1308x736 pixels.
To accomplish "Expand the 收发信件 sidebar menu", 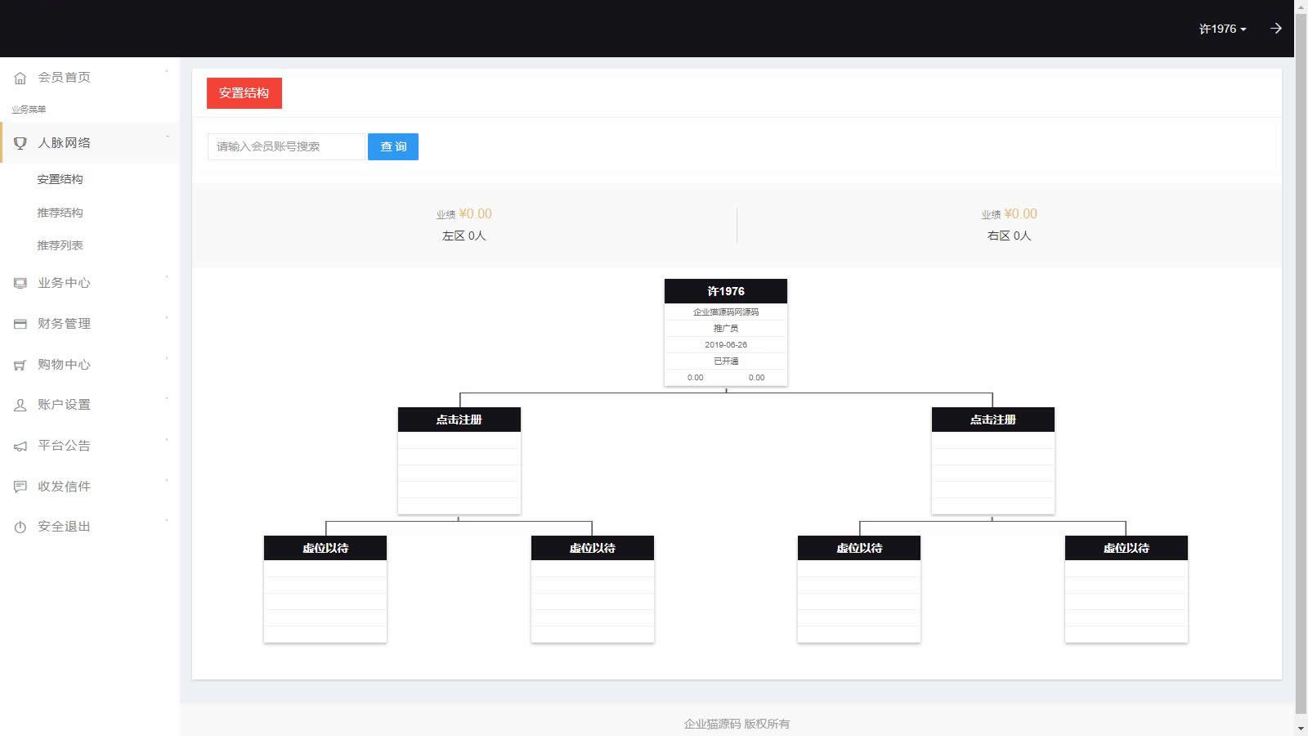I will coord(64,487).
